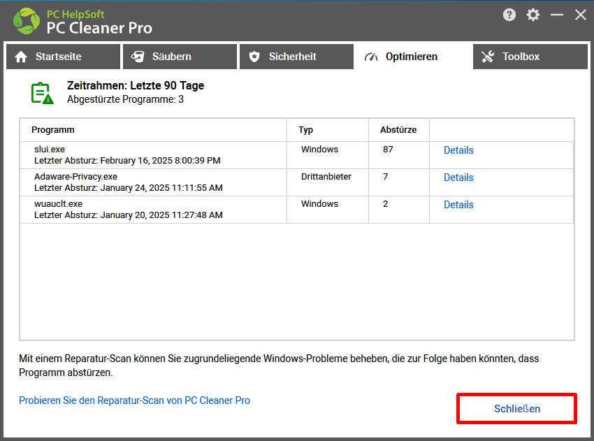Open help via question mark icon
This screenshot has height=441, width=594.
pos(509,15)
